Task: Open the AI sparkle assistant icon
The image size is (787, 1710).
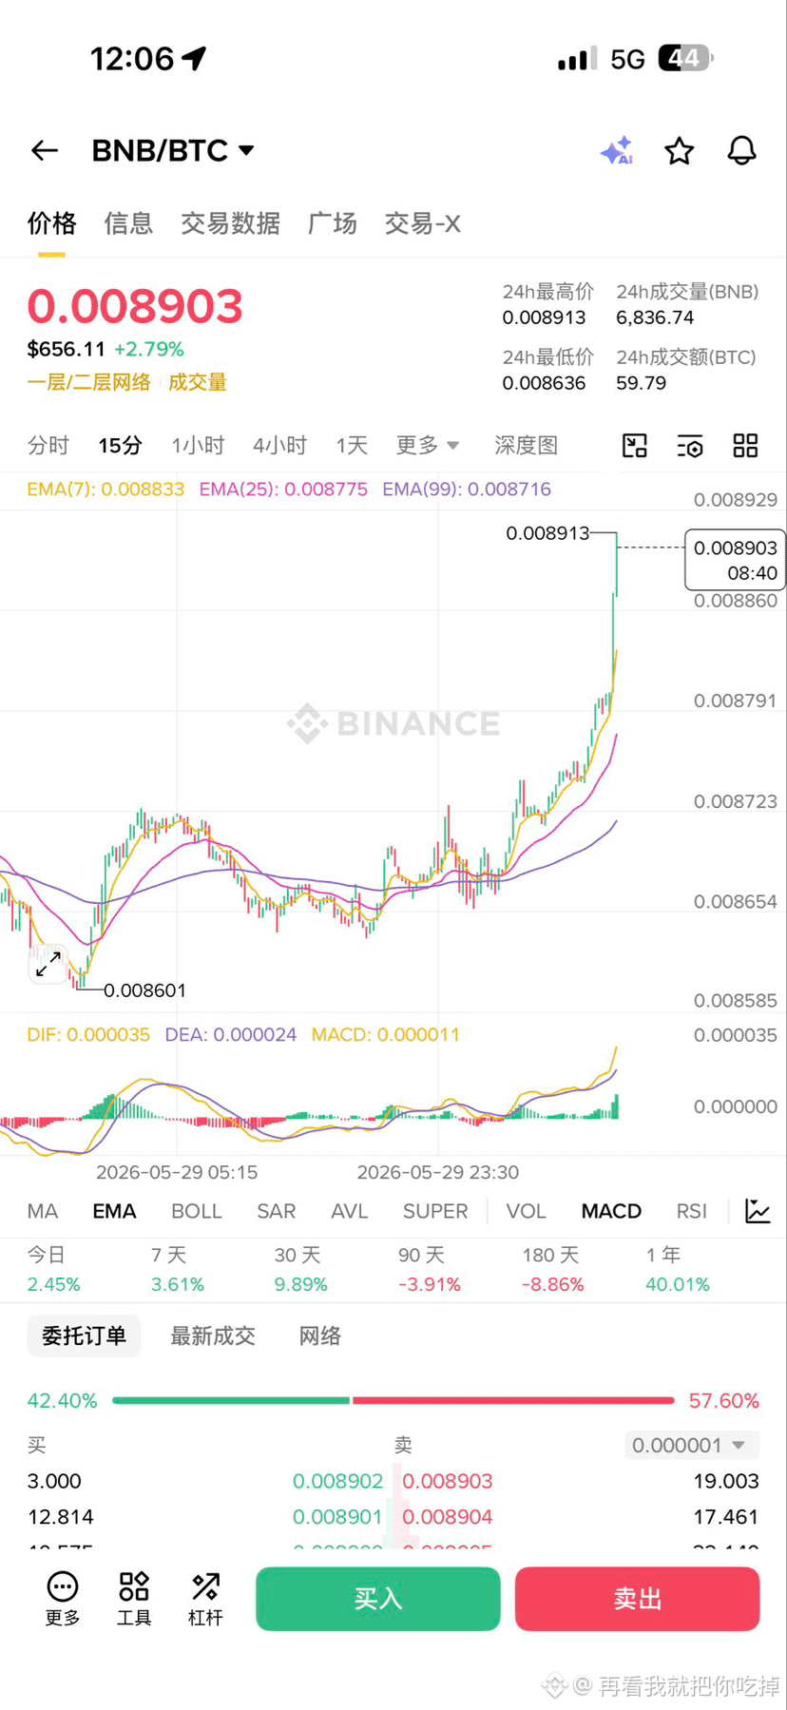Action: pyautogui.click(x=617, y=150)
